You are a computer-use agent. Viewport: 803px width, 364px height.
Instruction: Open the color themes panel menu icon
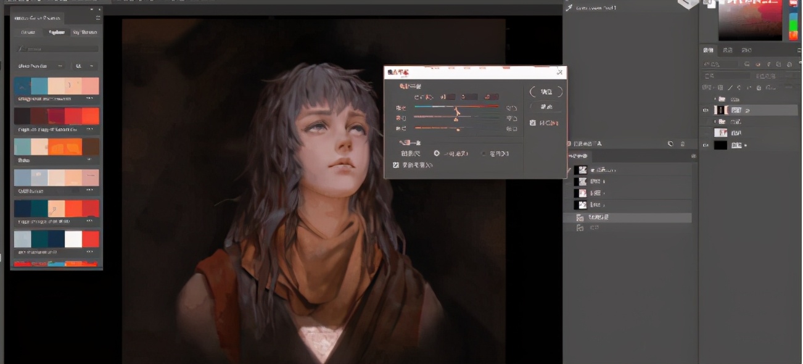coord(97,18)
